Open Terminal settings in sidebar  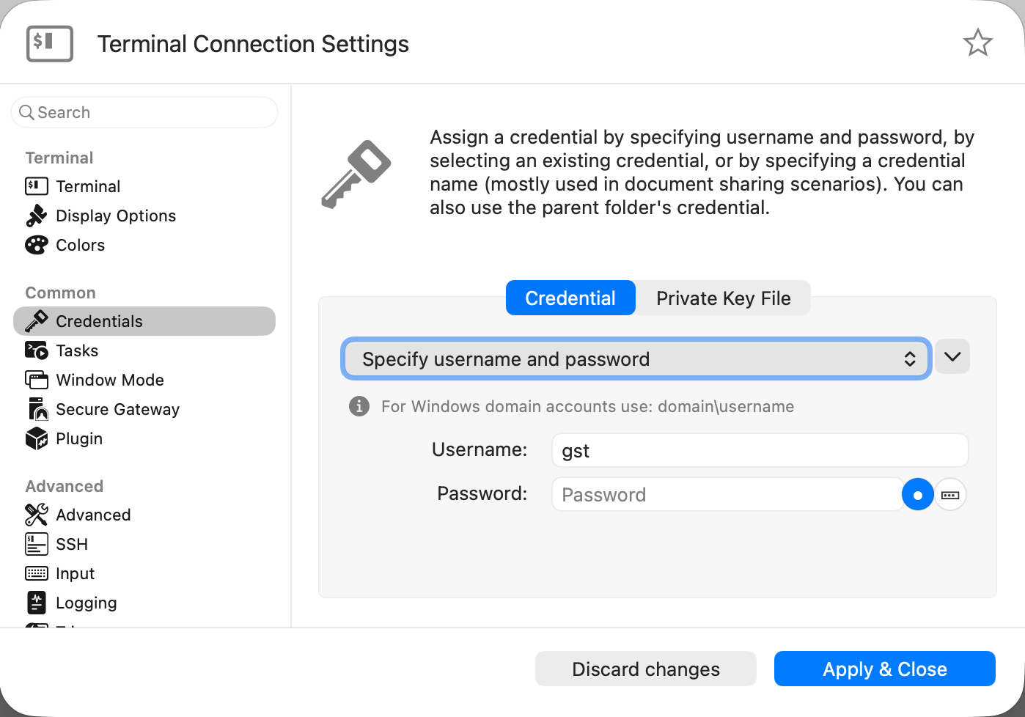click(87, 186)
